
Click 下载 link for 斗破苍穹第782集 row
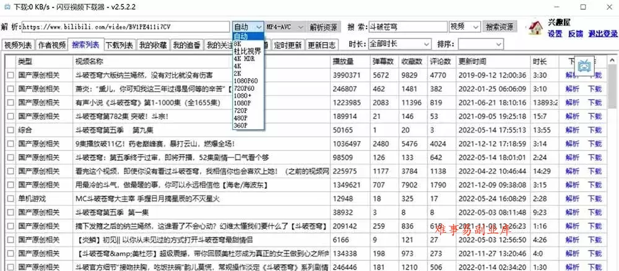(595, 116)
